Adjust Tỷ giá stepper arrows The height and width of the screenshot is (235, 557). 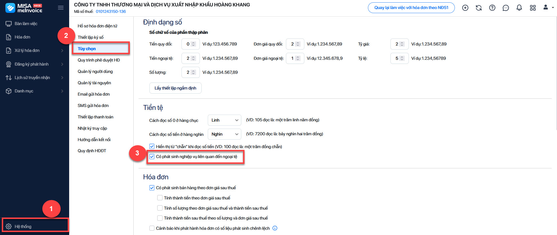[402, 44]
